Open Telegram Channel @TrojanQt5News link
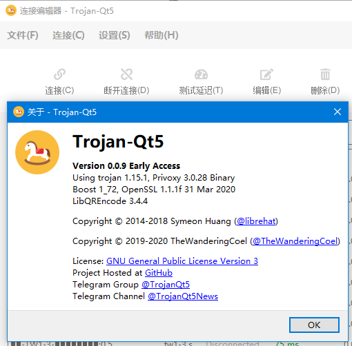The width and height of the screenshot is (352, 346). point(183,296)
